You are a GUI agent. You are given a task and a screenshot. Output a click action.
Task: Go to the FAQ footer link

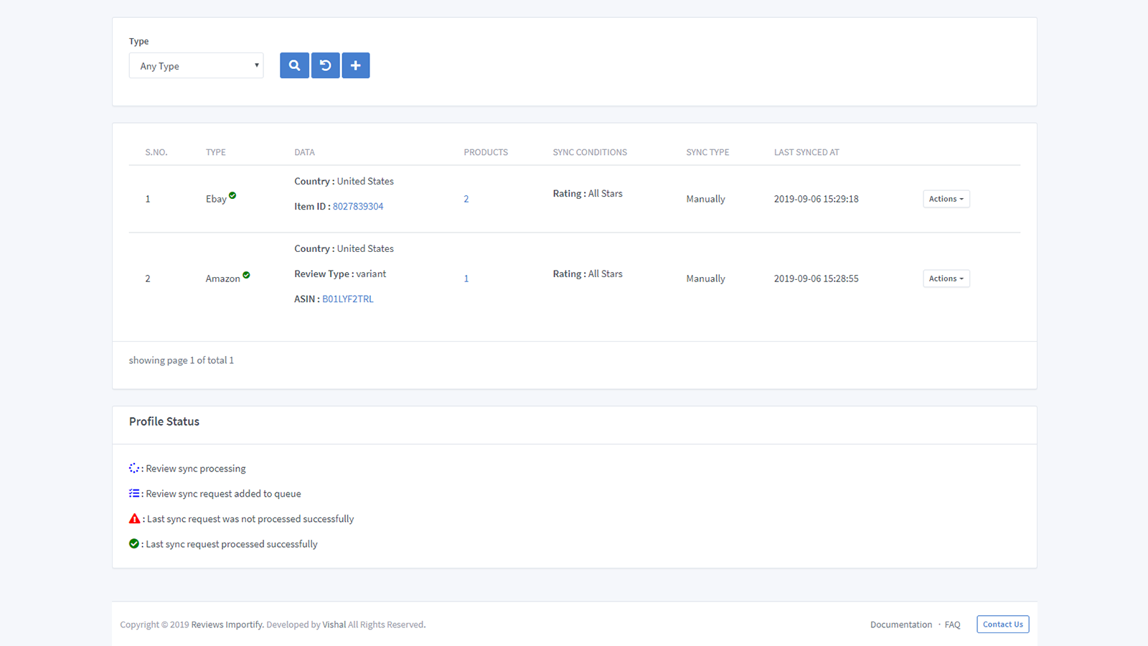(952, 624)
